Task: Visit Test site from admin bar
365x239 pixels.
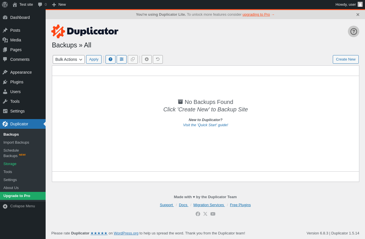Action: click(23, 5)
